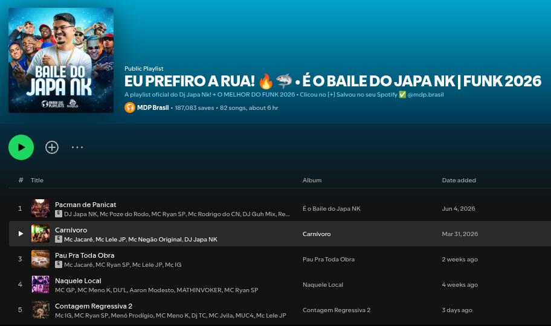Open the Contagem Regressiva 2 song title
The height and width of the screenshot is (326, 551).
click(x=94, y=306)
